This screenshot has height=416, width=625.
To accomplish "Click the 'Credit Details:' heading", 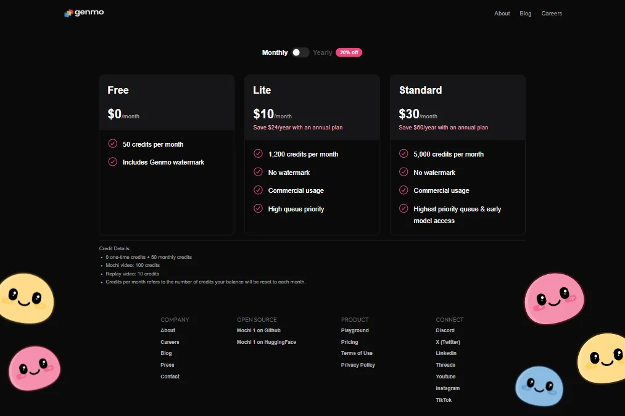I will tap(115, 248).
